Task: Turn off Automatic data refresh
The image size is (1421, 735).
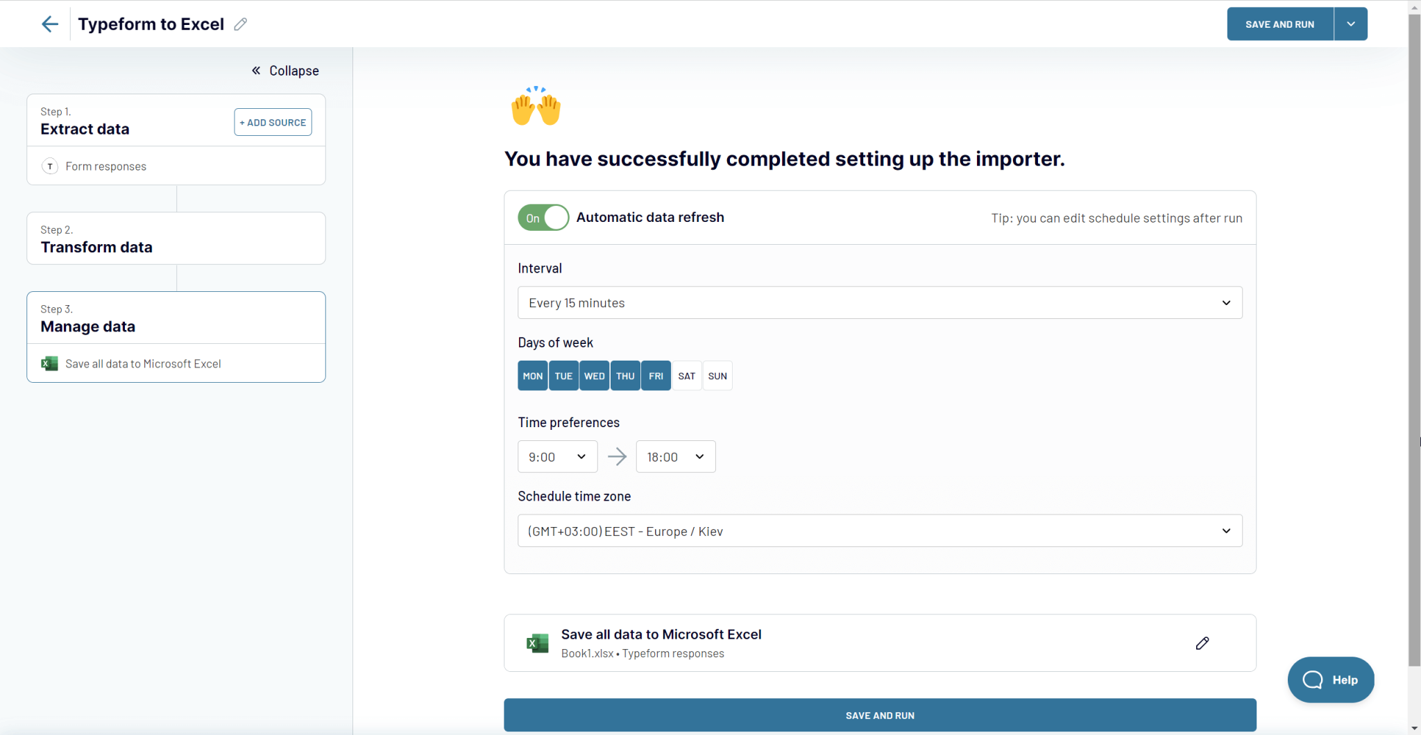Action: point(542,217)
